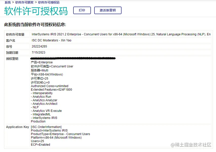Click the ECP=Enabled line
216x152 pixels.
click(x=41, y=145)
